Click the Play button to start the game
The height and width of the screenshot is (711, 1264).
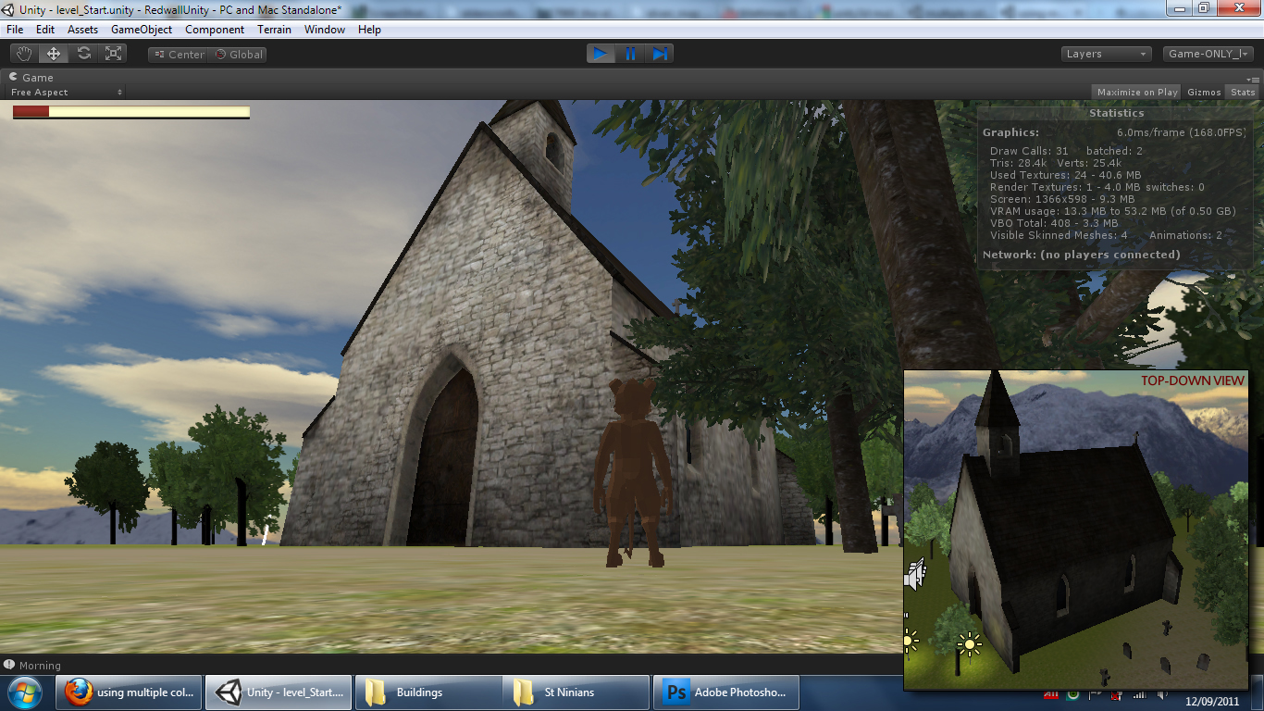click(x=601, y=54)
